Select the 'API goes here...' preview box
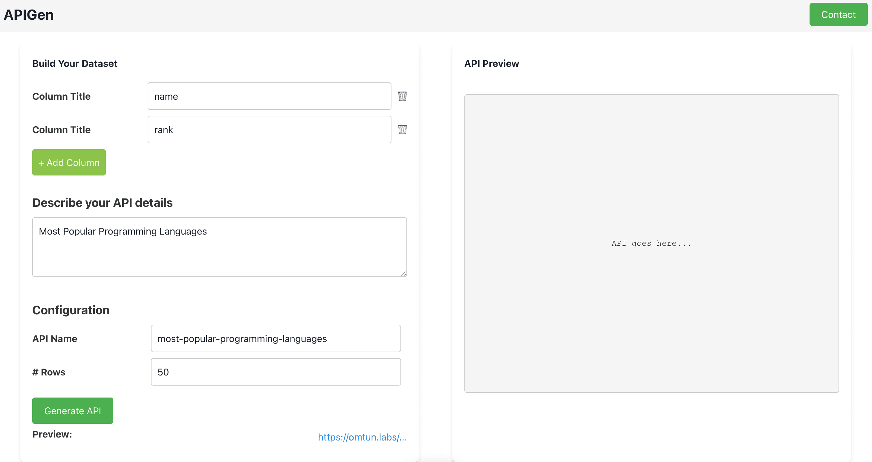 tap(652, 244)
